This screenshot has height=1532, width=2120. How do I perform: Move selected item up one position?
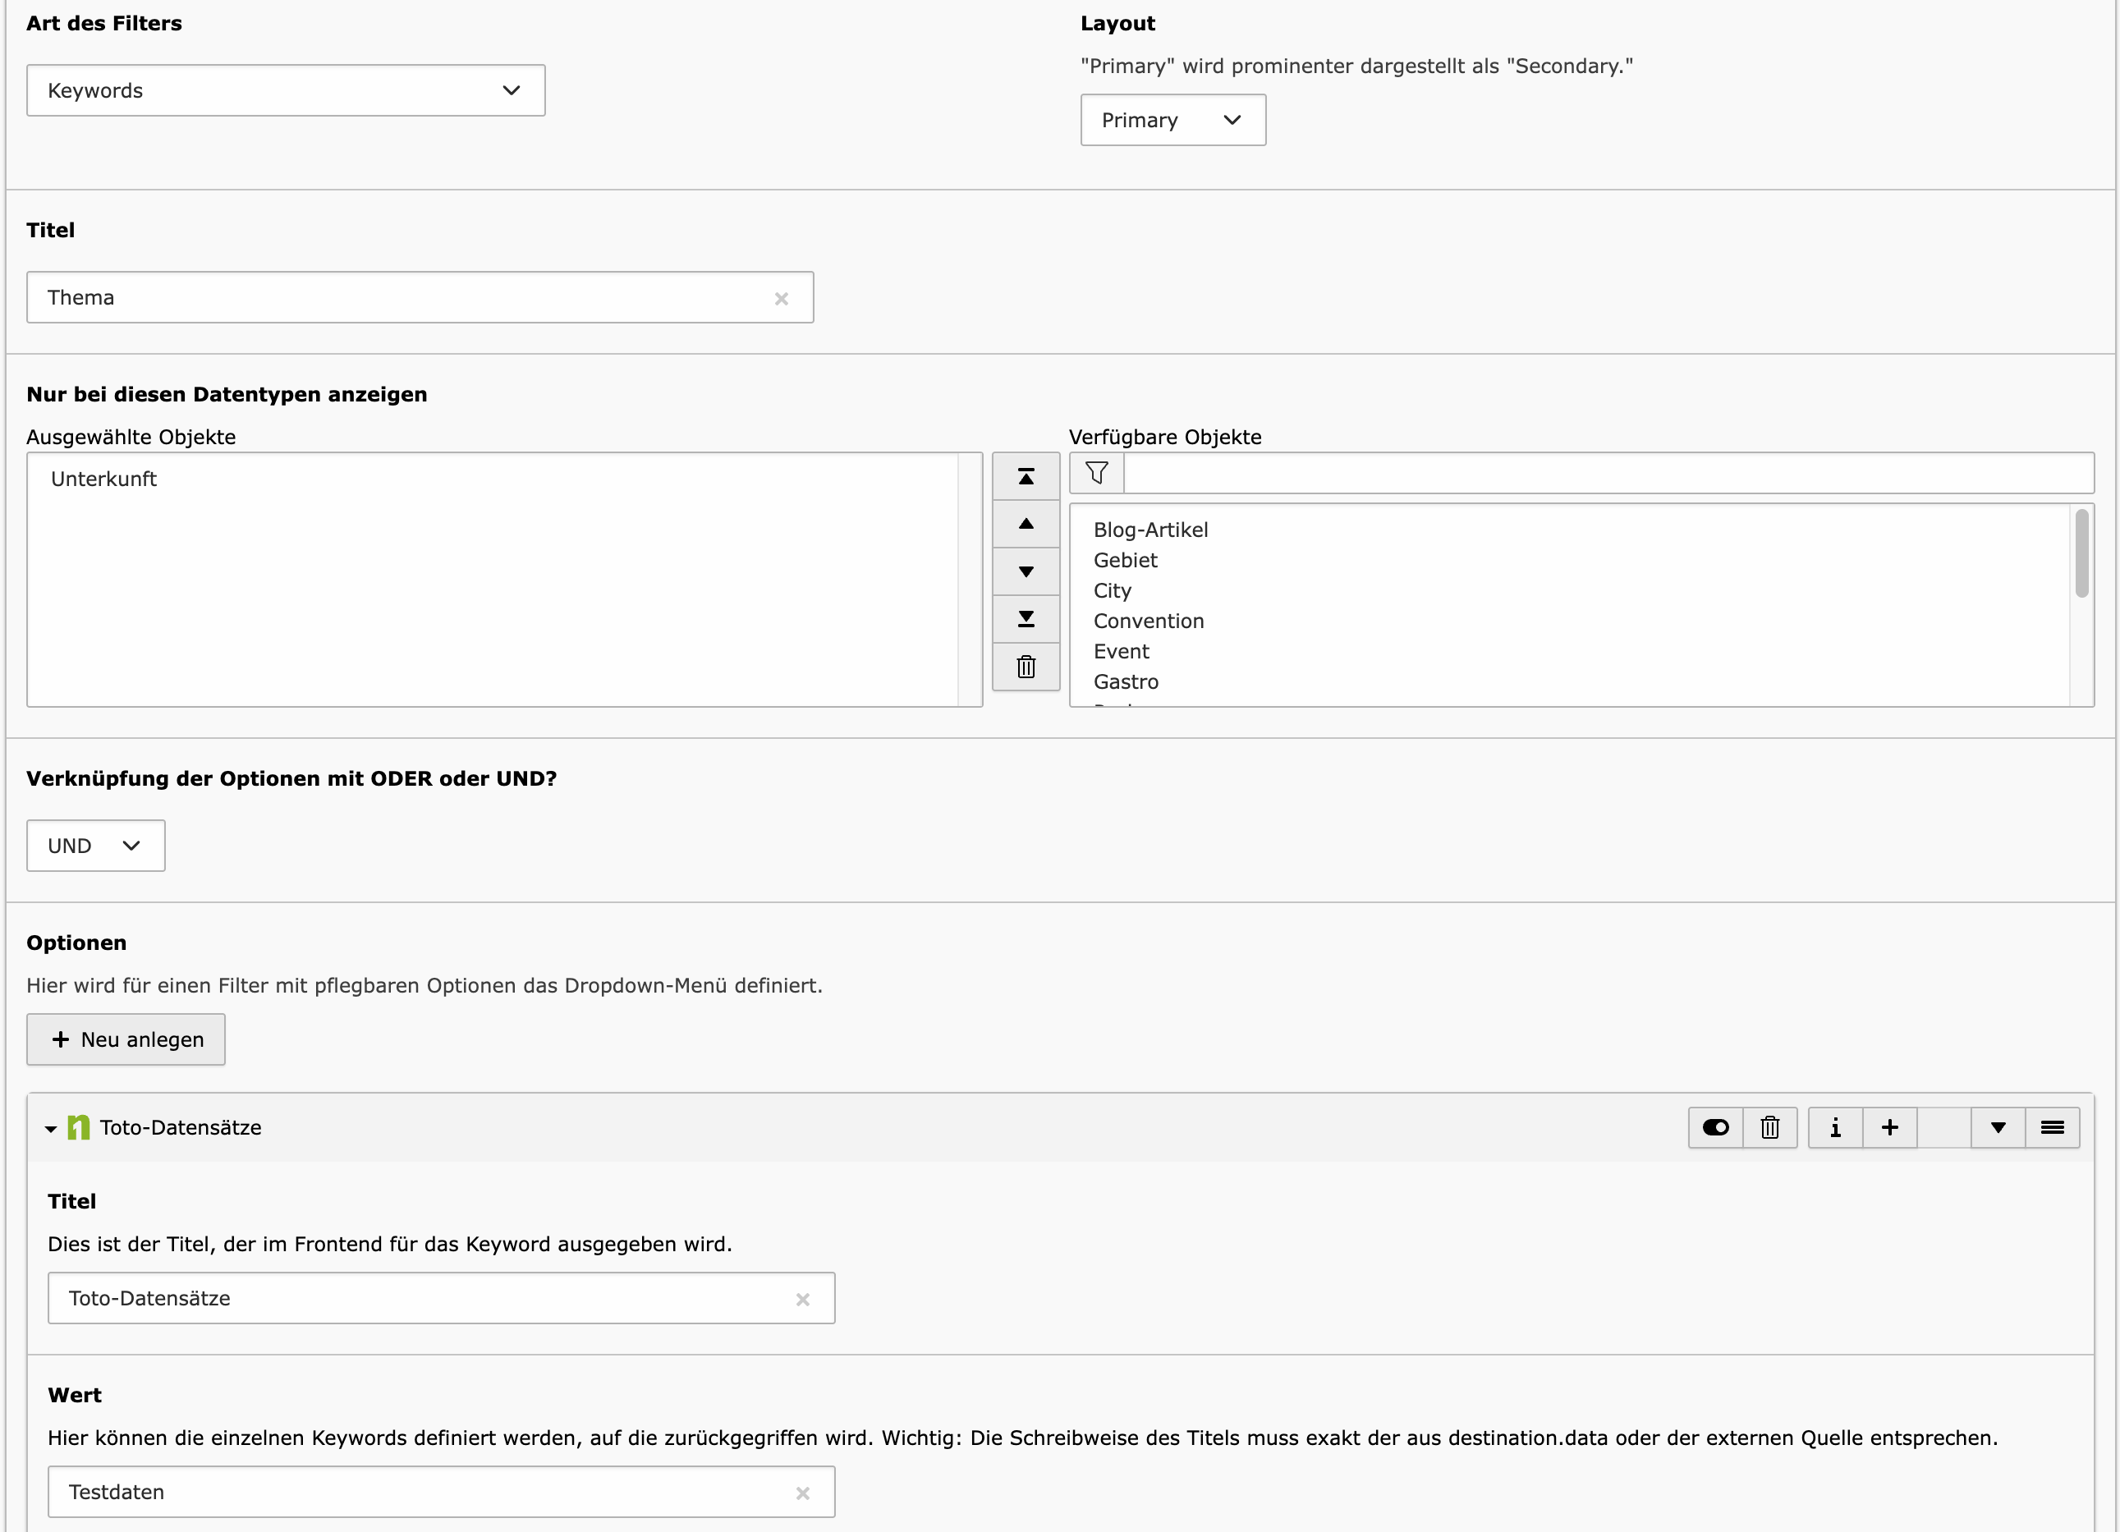tap(1026, 525)
